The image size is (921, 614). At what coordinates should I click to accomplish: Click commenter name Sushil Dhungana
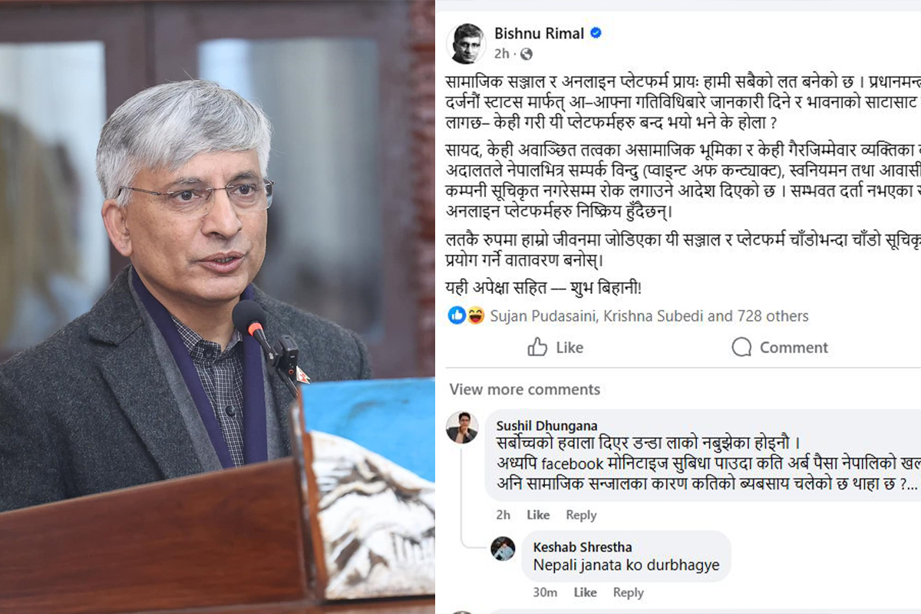(x=546, y=426)
